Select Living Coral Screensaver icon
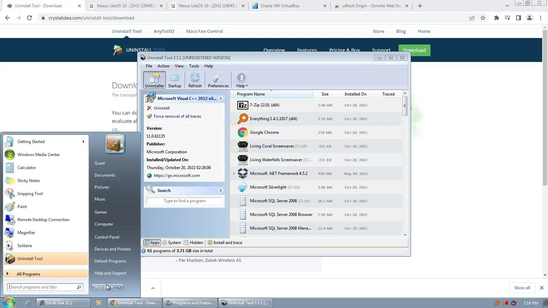Screen dimensions: 548x308 tap(242, 146)
